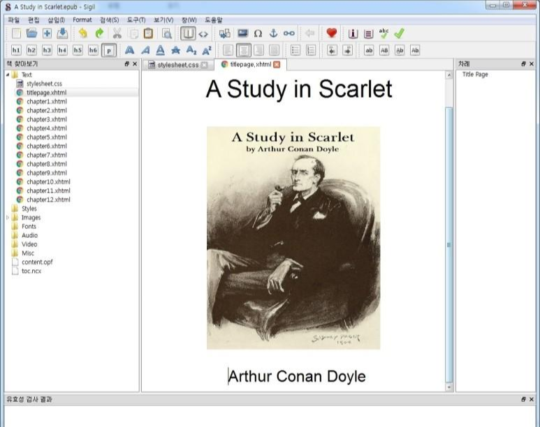Screen dimensions: 540x427
Task: Redo with the green arrow icon
Action: click(99, 33)
